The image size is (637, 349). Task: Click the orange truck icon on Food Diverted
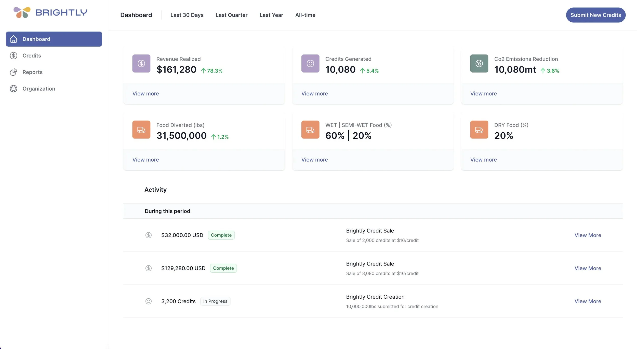(141, 130)
